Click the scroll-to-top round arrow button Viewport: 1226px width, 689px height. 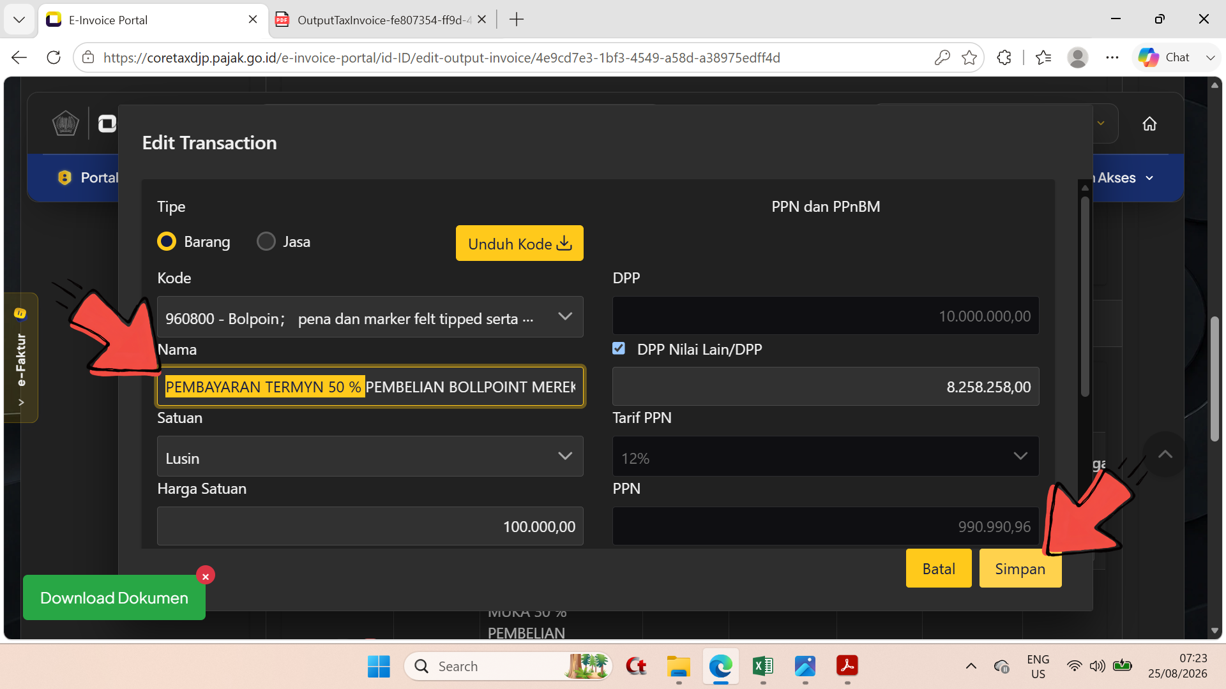tap(1165, 454)
